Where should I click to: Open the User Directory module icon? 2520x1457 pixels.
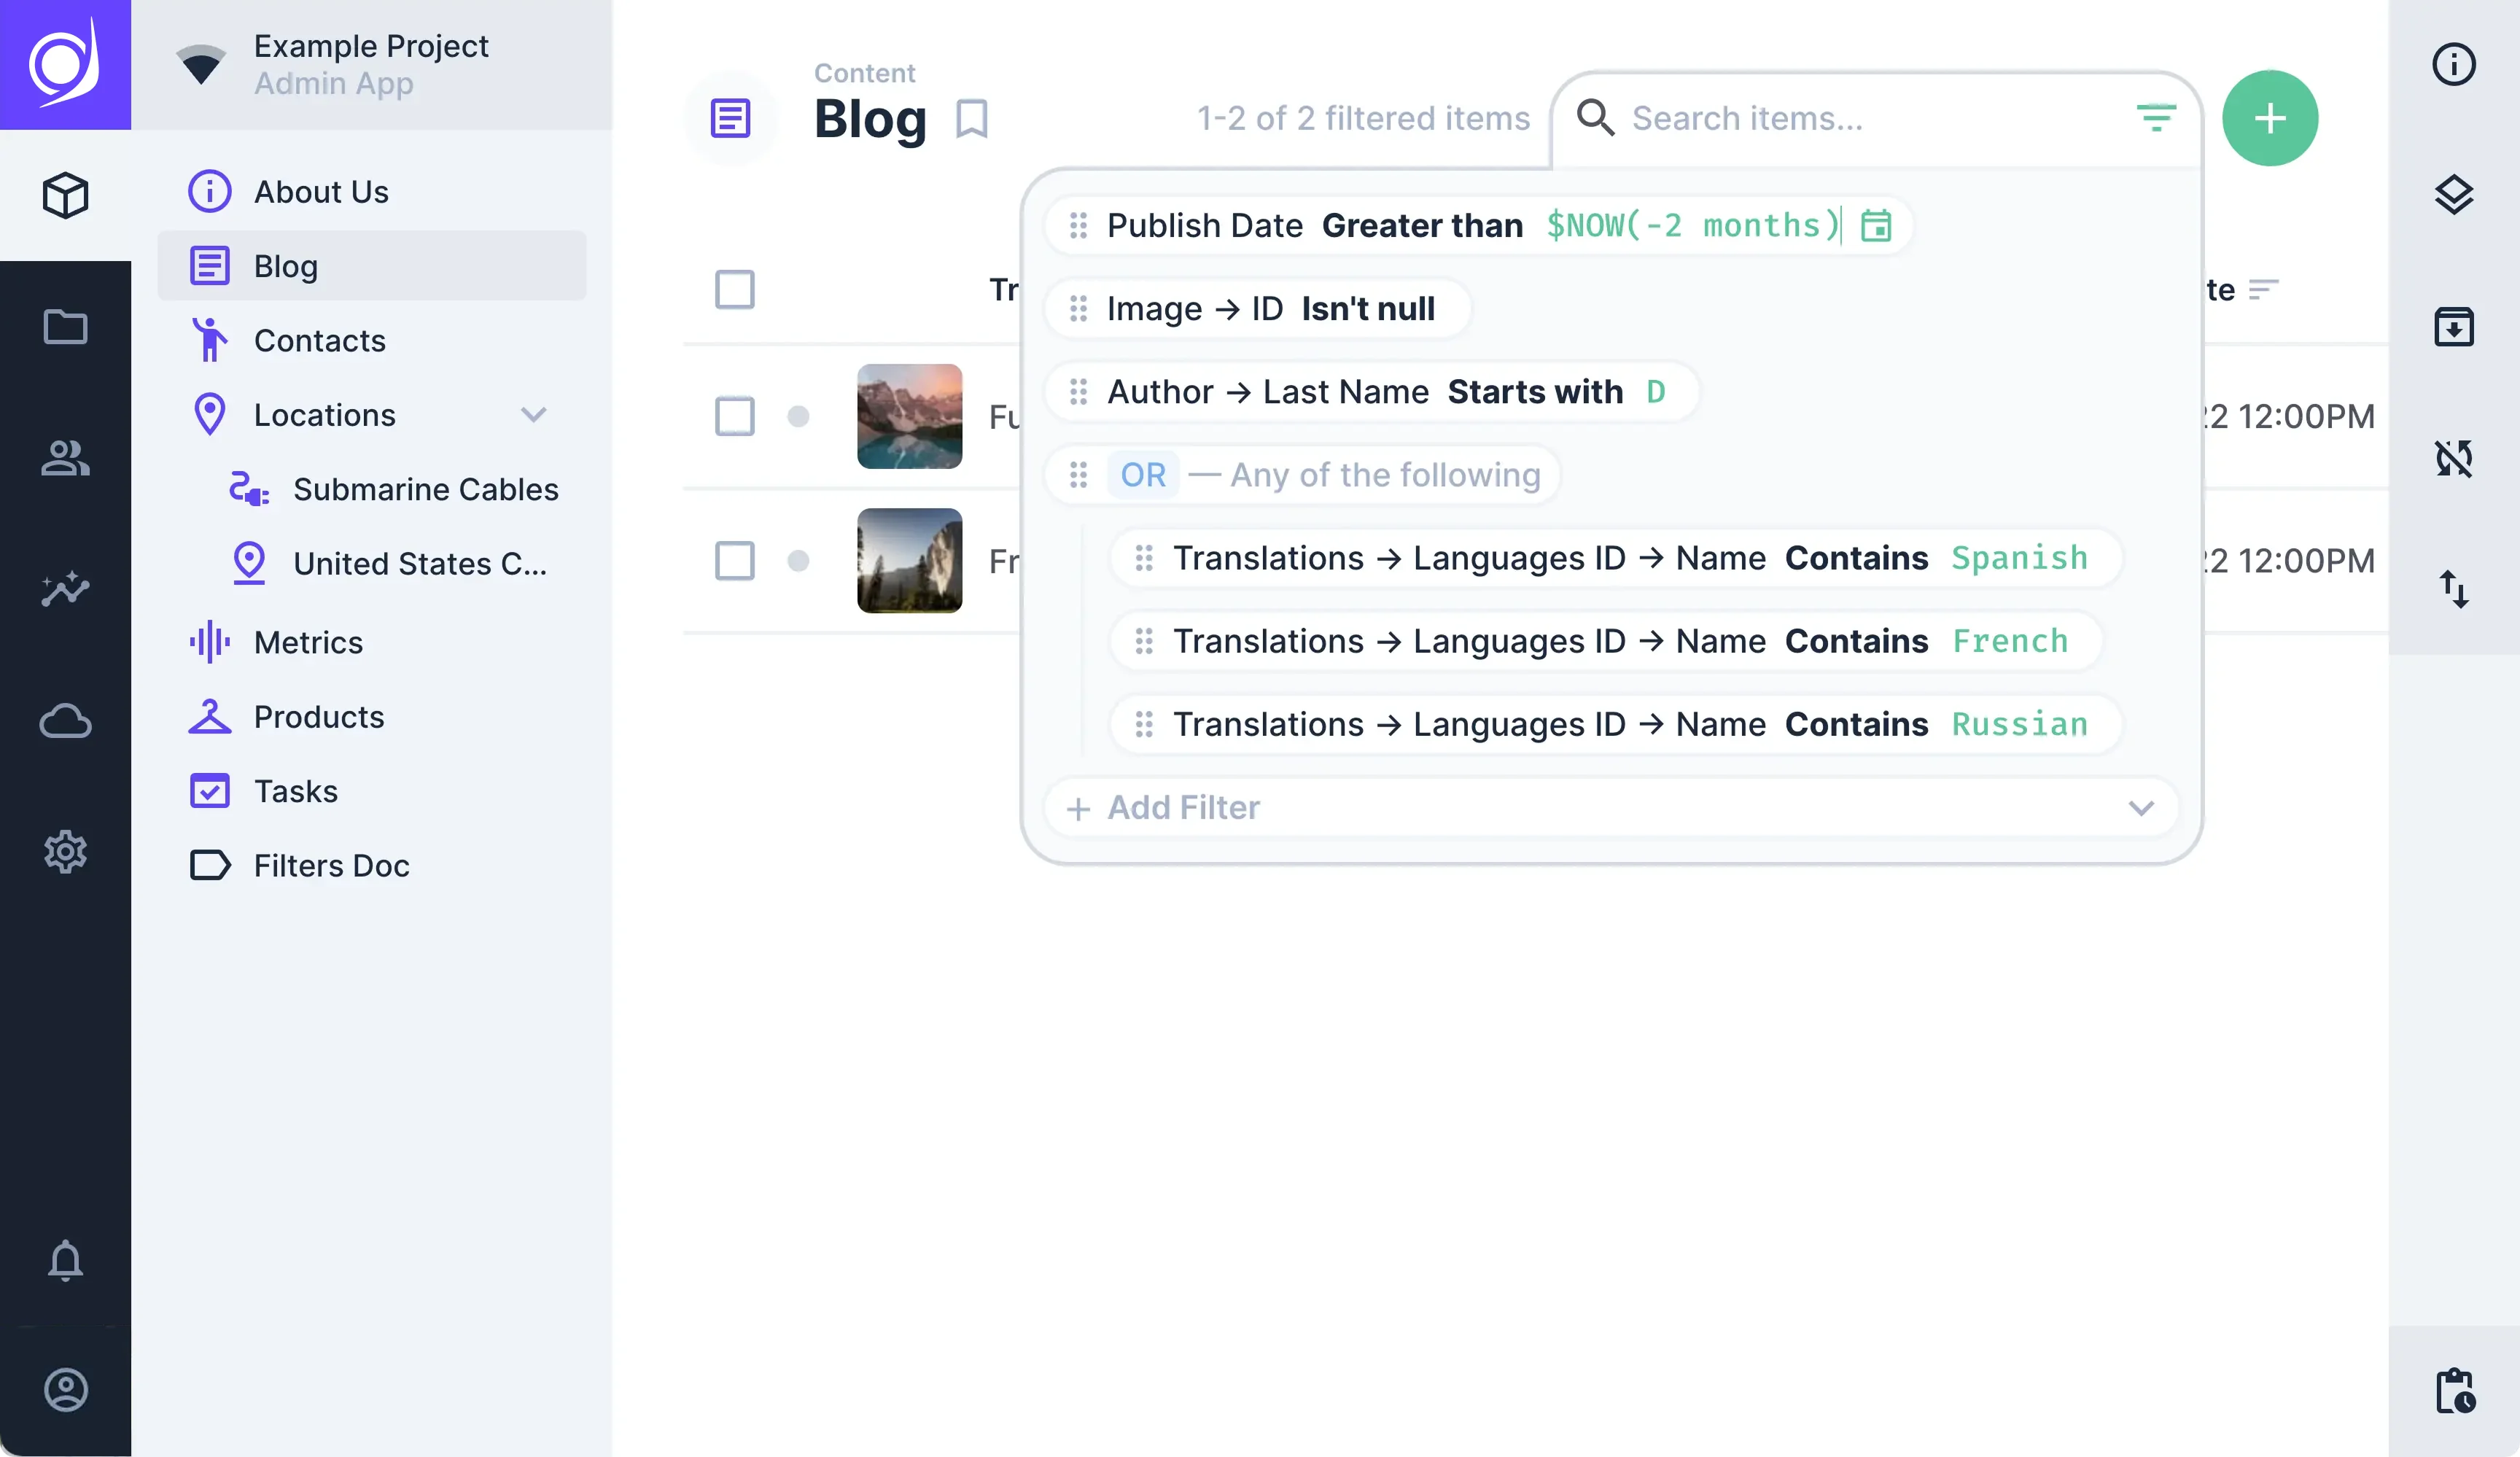[65, 459]
